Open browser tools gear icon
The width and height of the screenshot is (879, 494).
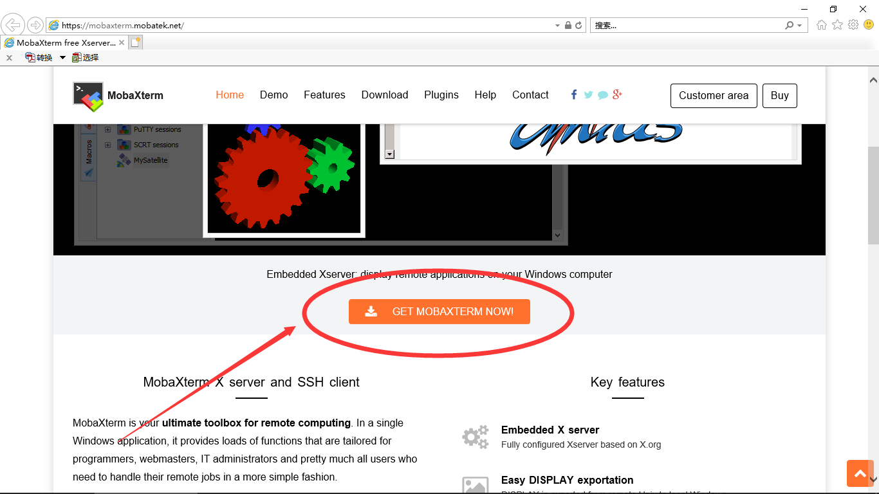[853, 25]
